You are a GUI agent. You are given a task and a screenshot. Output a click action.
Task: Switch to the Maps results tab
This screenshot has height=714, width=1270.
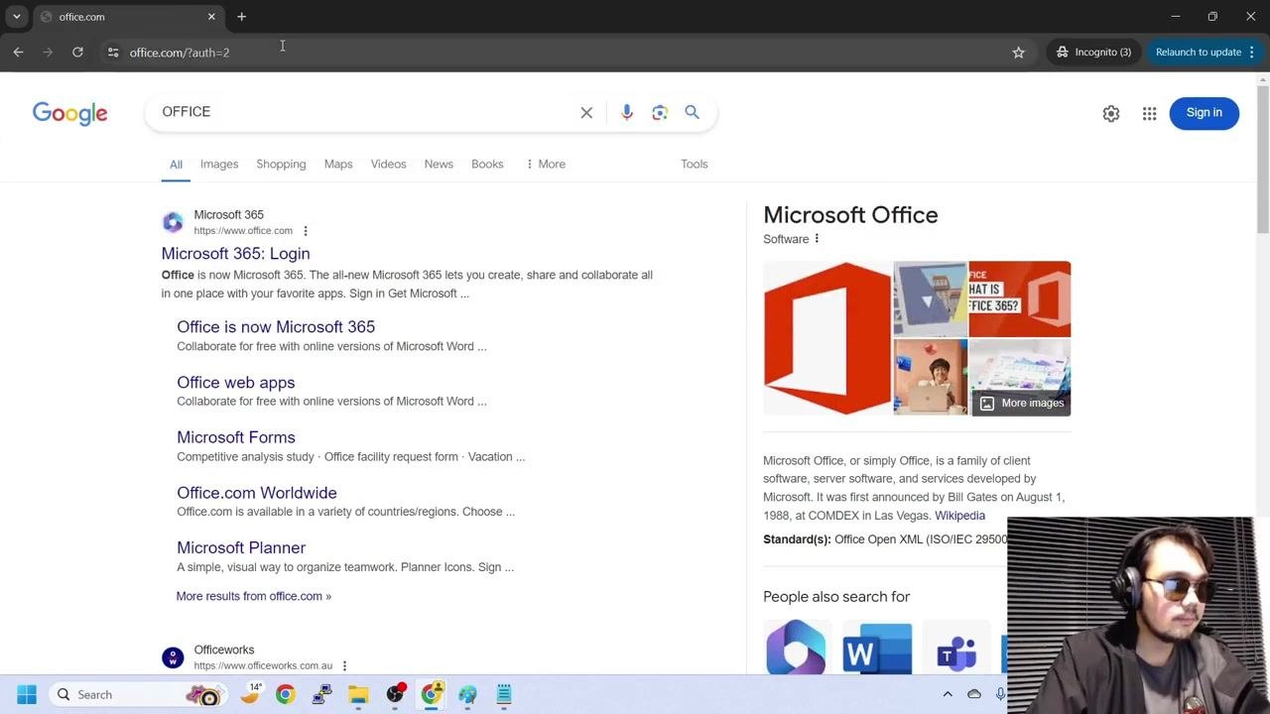(x=338, y=165)
